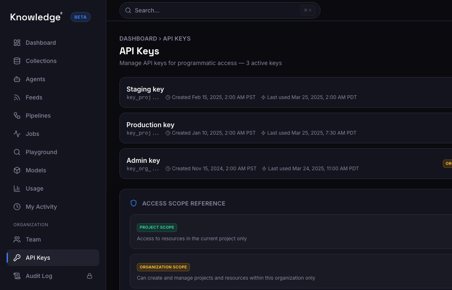The image size is (452, 290).
Task: Click the shield icon beside Access Scope Reference
Action: coord(134,203)
